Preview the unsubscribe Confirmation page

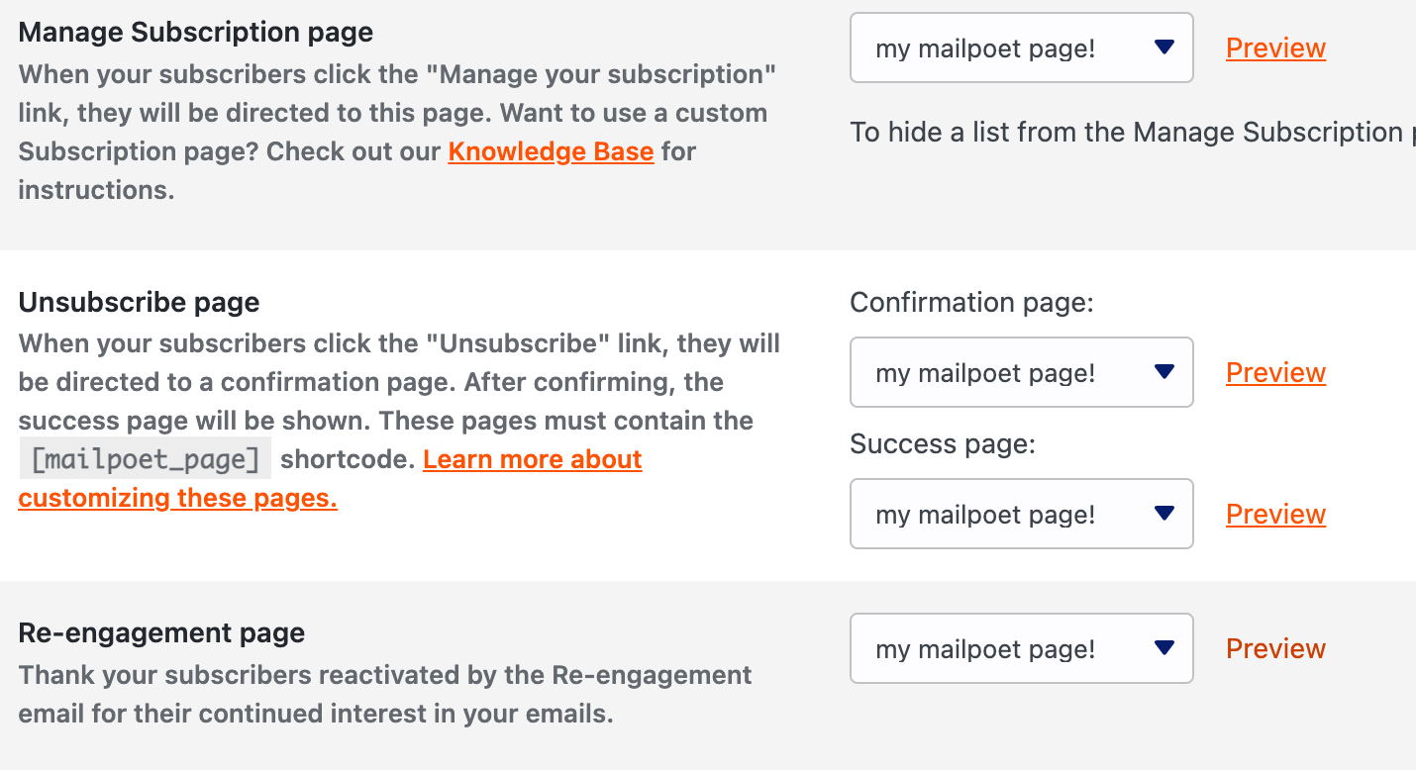pyautogui.click(x=1275, y=372)
